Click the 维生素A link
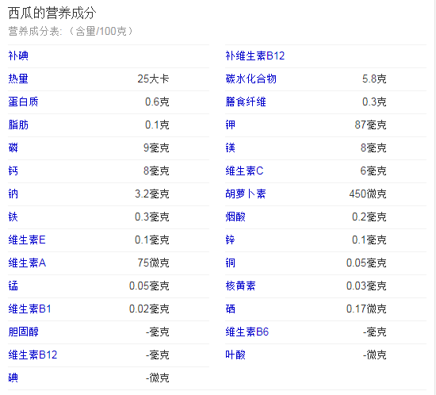The width and height of the screenshot is (436, 395). (27, 263)
